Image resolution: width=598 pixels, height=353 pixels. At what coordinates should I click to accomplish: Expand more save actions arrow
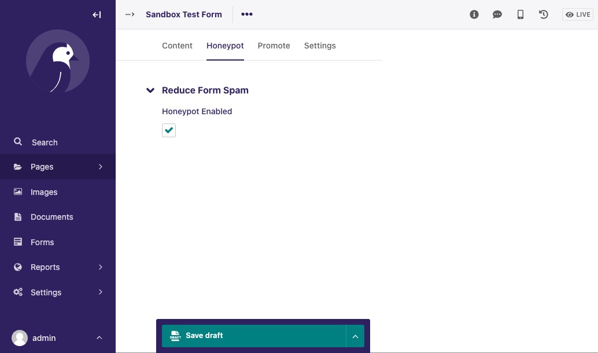(355, 336)
